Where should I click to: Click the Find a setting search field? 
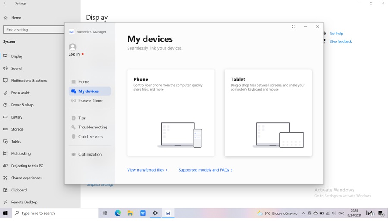tap(34, 30)
